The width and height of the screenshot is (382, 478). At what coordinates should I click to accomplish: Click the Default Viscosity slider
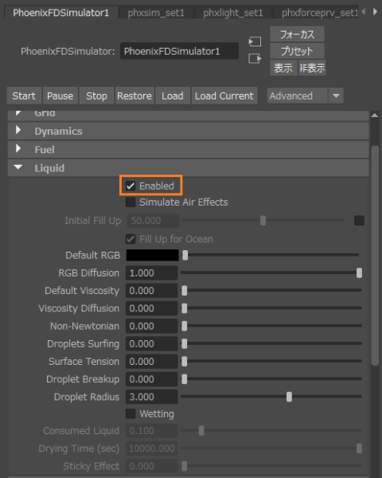point(271,290)
